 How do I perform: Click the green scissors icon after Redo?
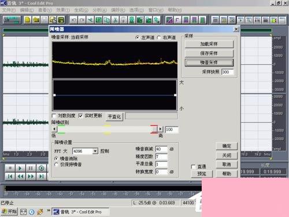[x=90, y=20]
